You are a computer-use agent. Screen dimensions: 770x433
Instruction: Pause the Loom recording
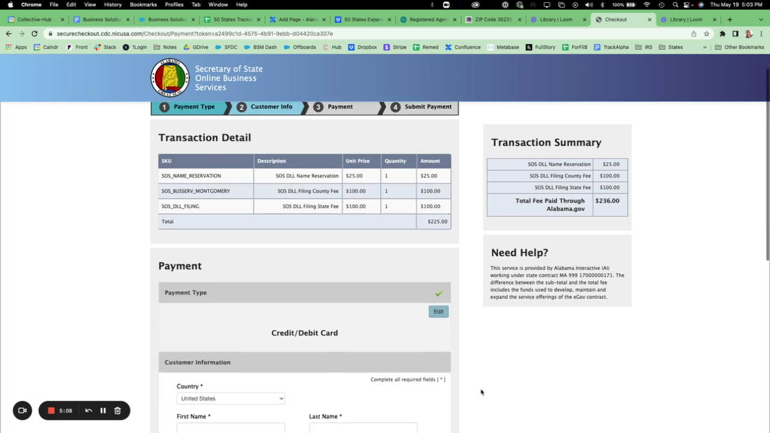[103, 411]
